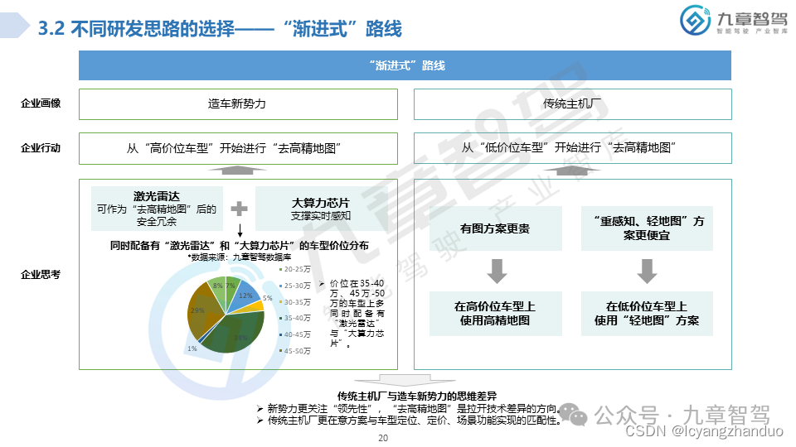Select the bullet 传统主机厂更在意方案与车型定位
This screenshot has height=447, width=796.
pos(414,421)
